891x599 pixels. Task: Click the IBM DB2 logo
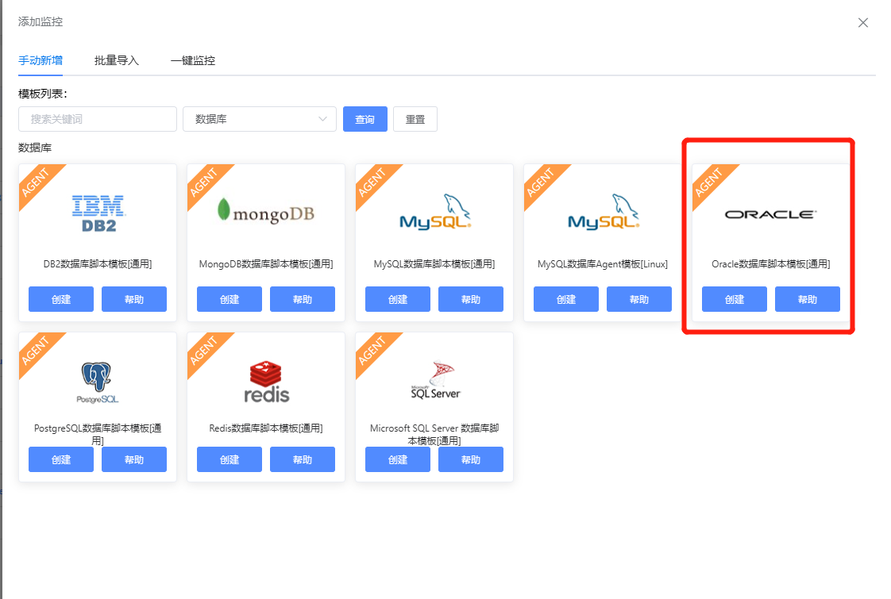pyautogui.click(x=99, y=214)
